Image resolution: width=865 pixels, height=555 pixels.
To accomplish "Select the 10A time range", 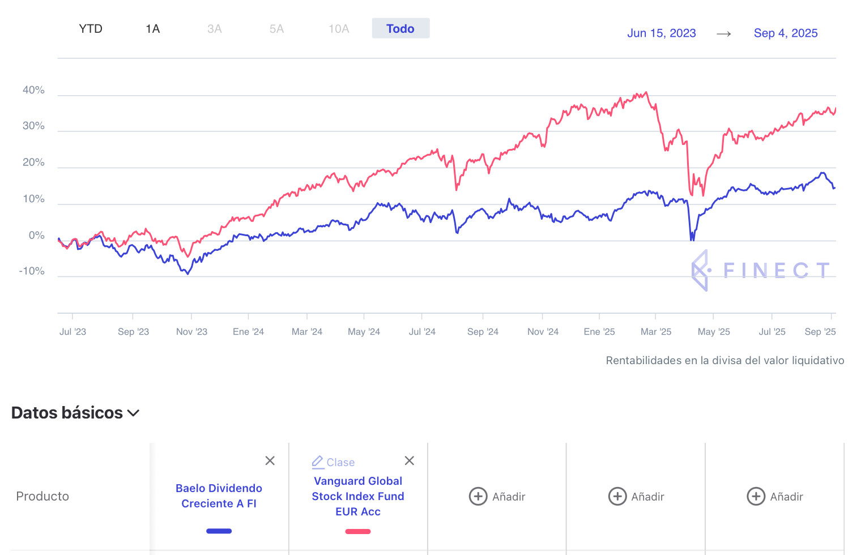I will click(339, 29).
